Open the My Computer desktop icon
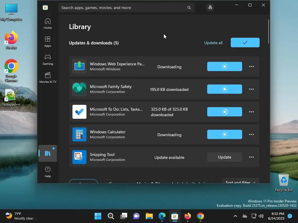This screenshot has height=223, width=298. coord(11,12)
